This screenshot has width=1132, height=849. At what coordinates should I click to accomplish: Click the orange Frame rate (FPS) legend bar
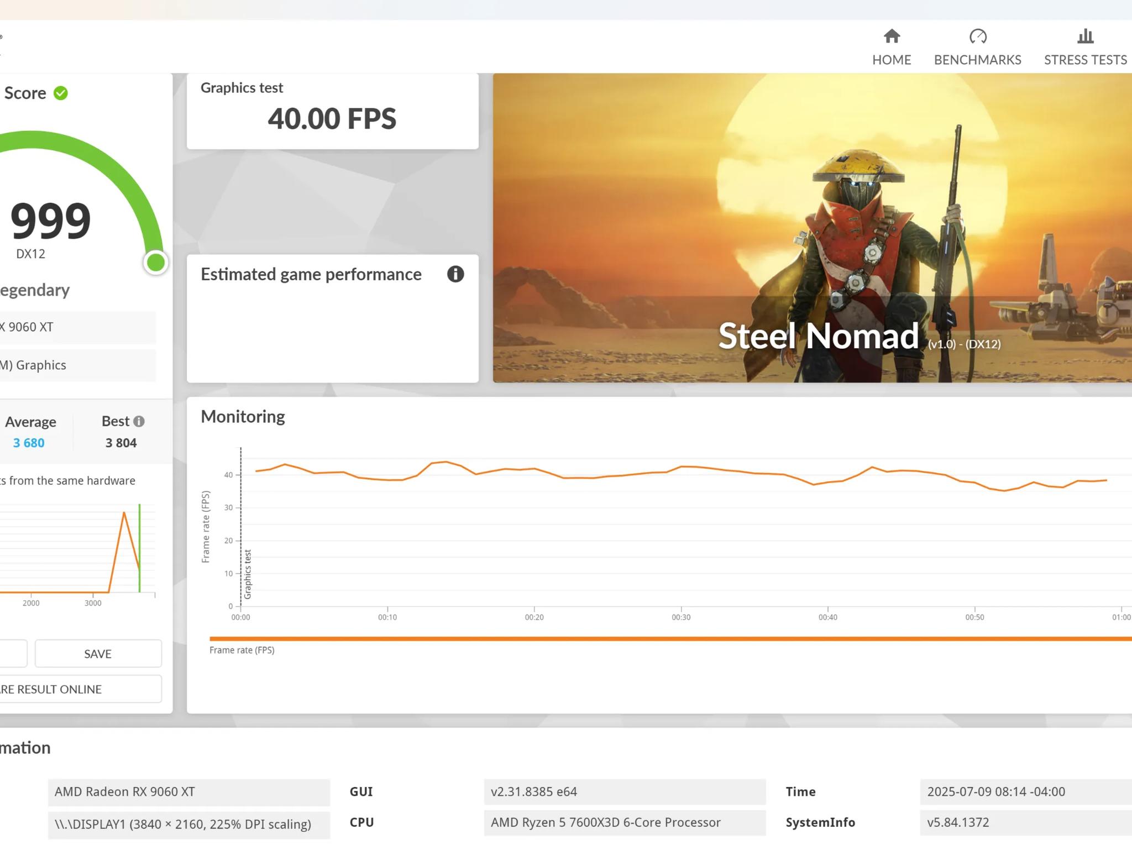pyautogui.click(x=670, y=639)
